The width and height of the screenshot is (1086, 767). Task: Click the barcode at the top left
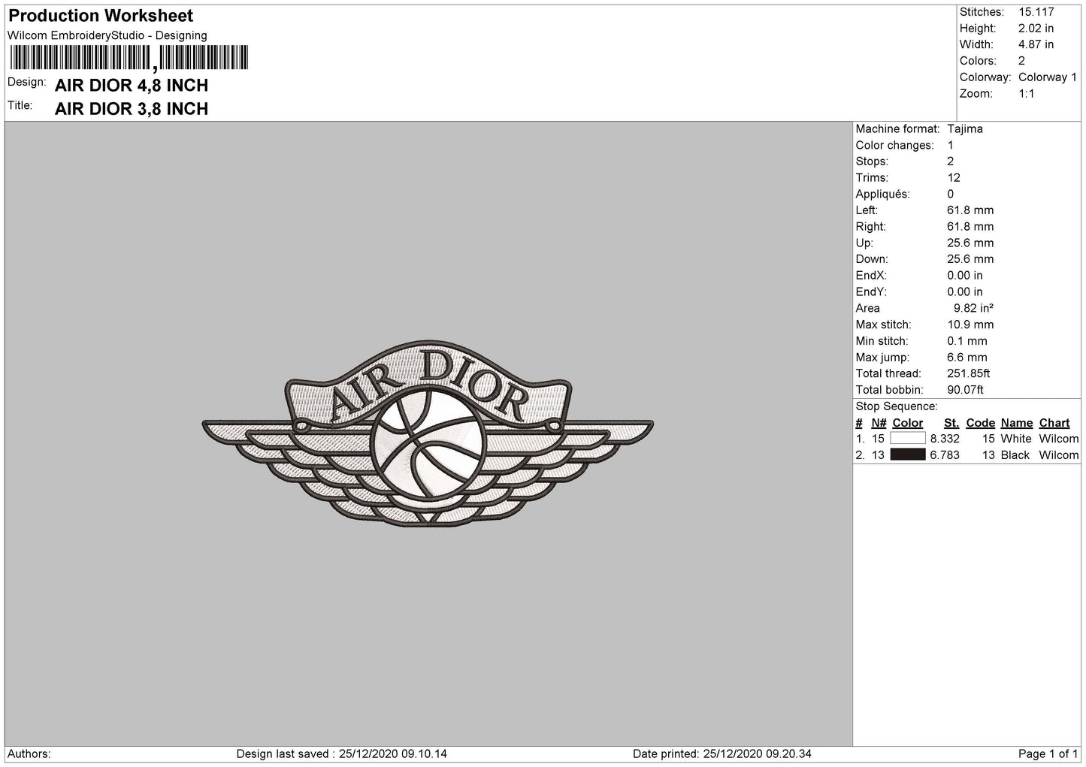tap(129, 59)
